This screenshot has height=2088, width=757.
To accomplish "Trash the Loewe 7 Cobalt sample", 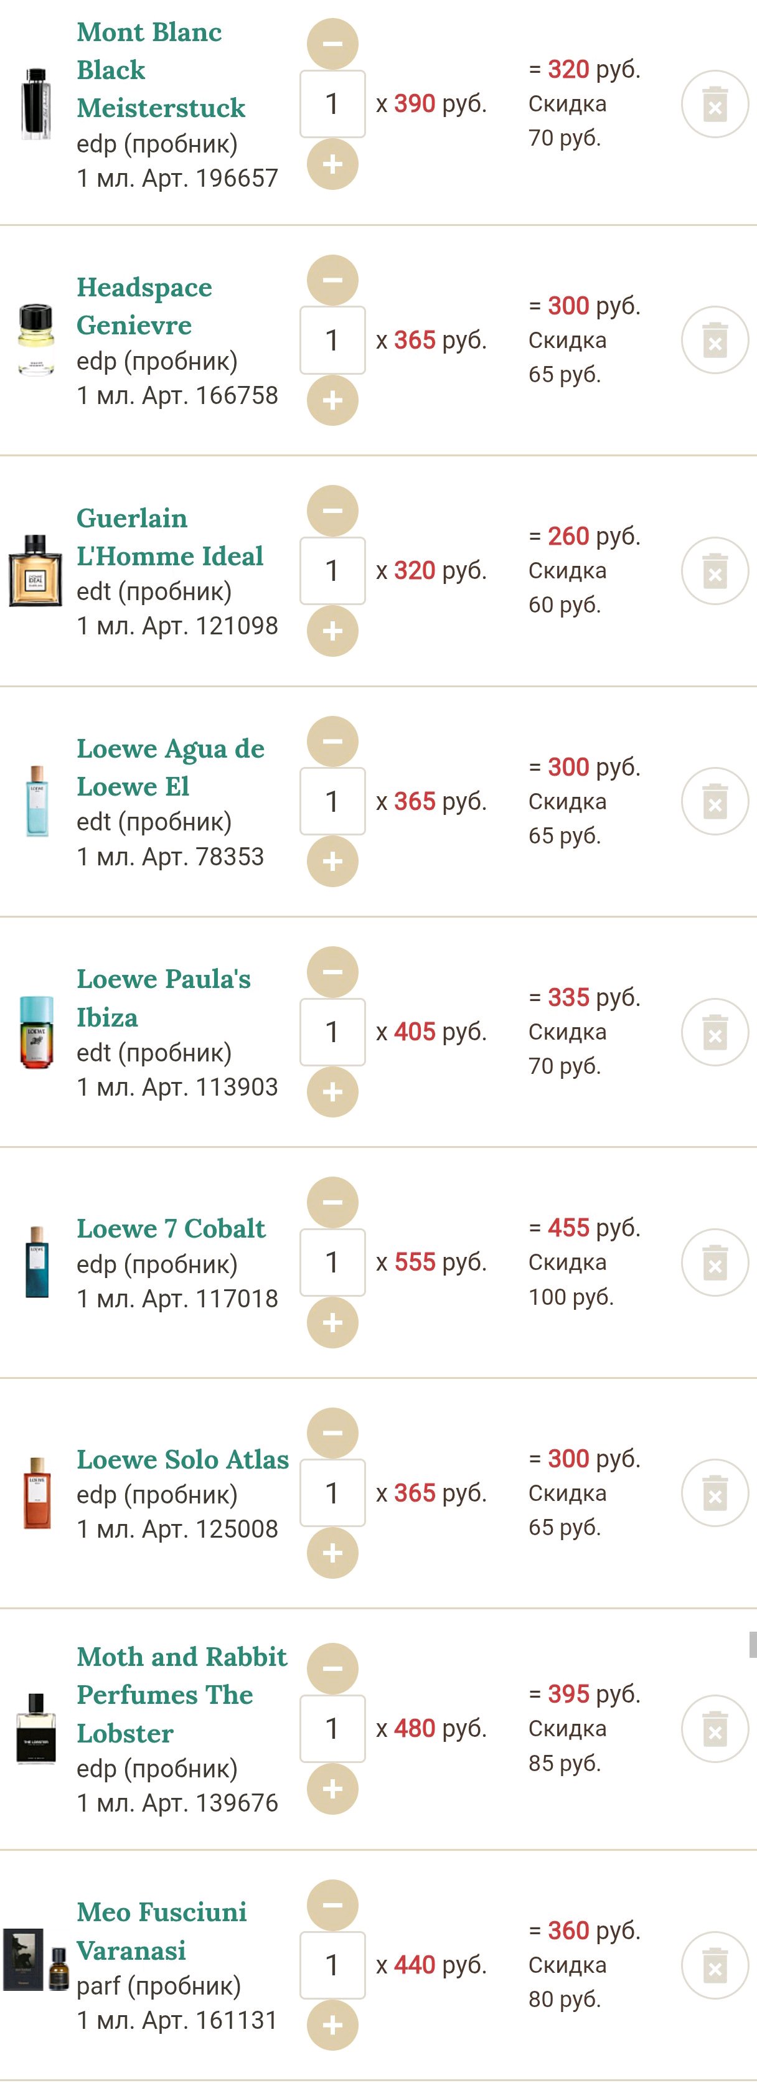I will click(x=714, y=1263).
